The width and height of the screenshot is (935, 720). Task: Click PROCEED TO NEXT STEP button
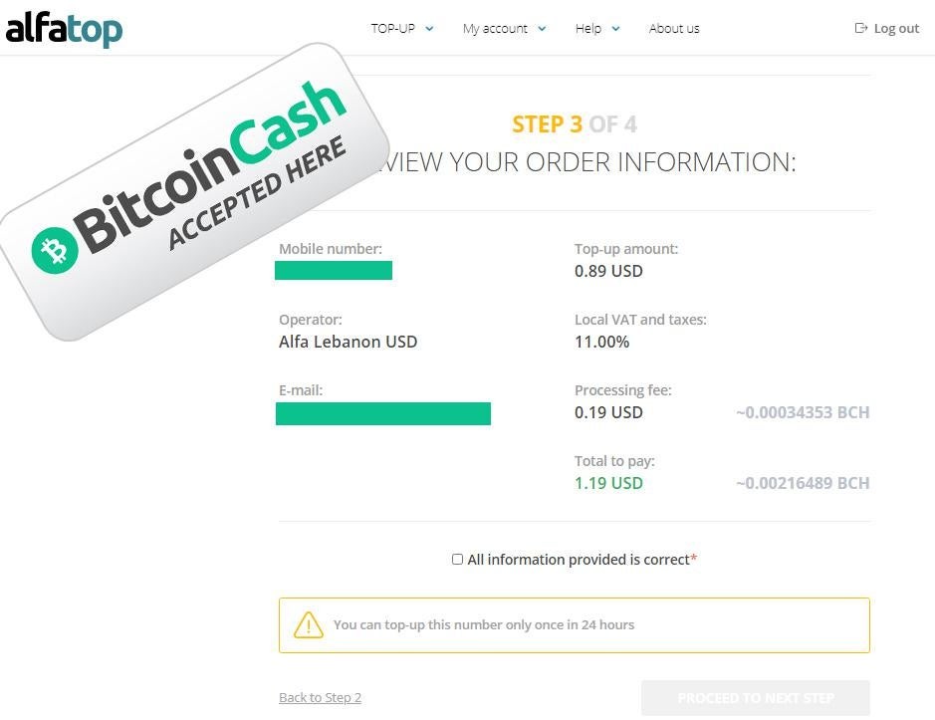click(x=756, y=698)
